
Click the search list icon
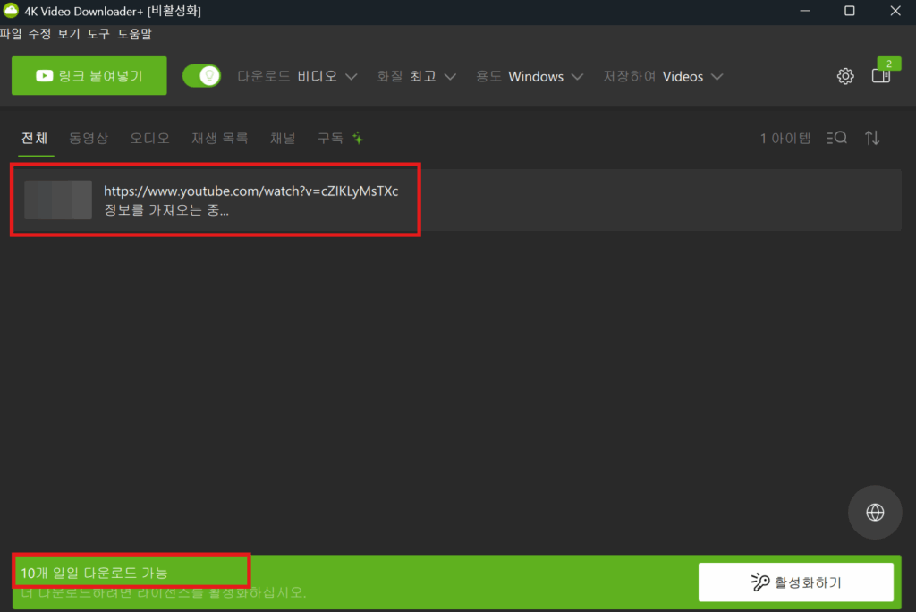coord(836,138)
